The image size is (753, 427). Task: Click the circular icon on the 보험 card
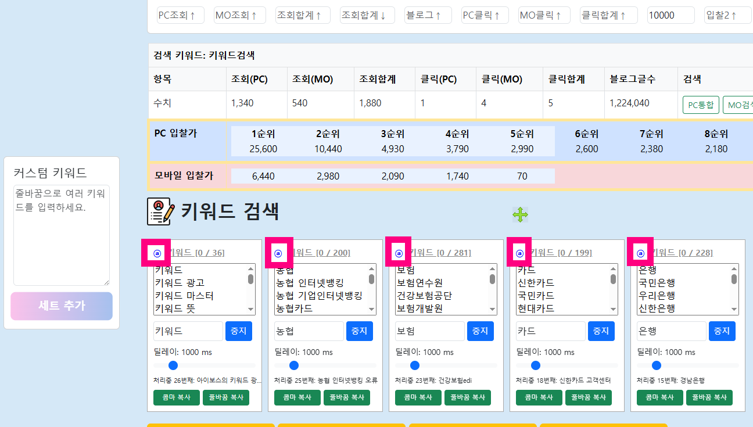click(x=399, y=253)
